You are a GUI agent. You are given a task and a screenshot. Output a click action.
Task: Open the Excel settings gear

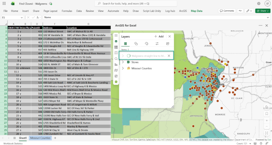259,3
